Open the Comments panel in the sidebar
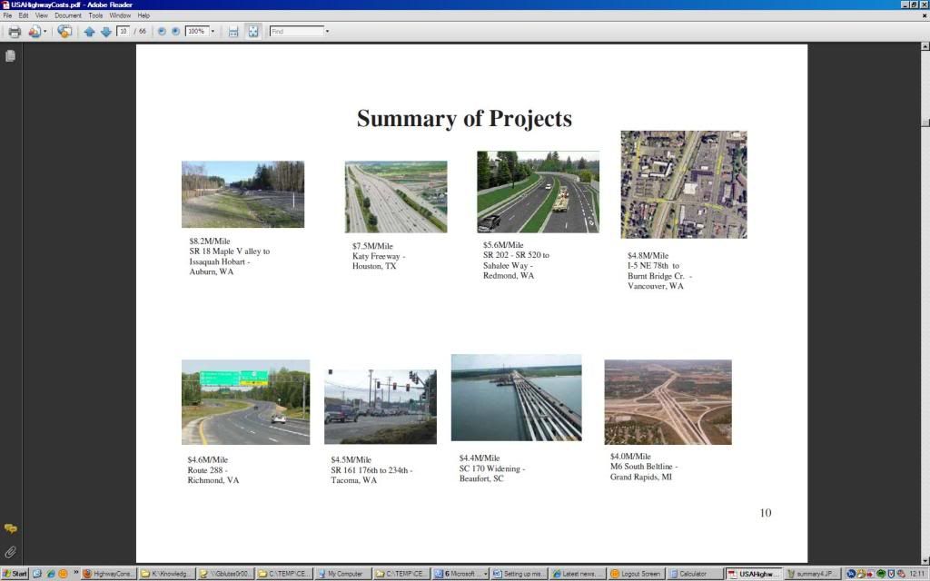 [x=10, y=528]
